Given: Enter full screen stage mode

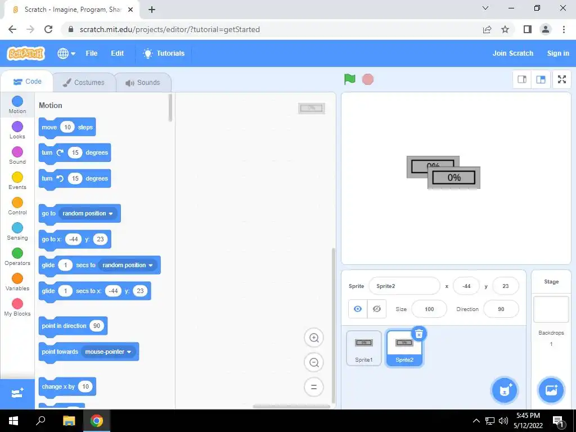Looking at the screenshot, I should pyautogui.click(x=562, y=79).
